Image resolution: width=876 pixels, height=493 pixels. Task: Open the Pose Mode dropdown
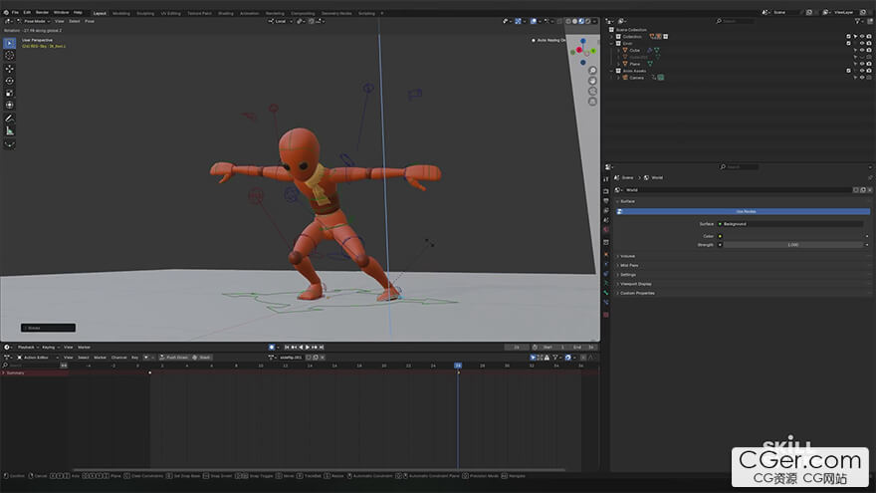pyautogui.click(x=34, y=21)
